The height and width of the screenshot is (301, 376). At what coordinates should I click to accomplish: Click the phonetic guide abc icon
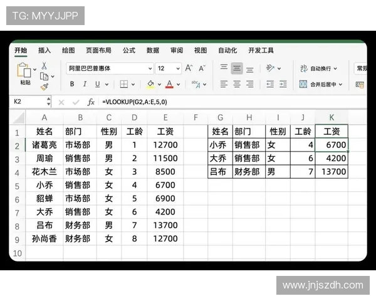pyautogui.click(x=196, y=84)
